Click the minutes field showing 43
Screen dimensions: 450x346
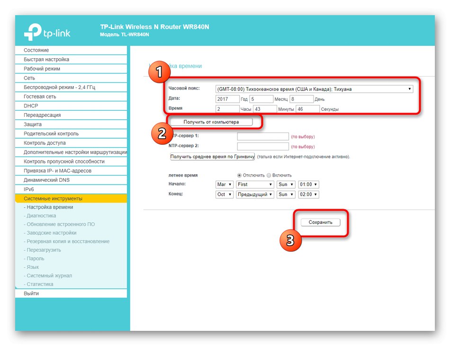tap(265, 109)
